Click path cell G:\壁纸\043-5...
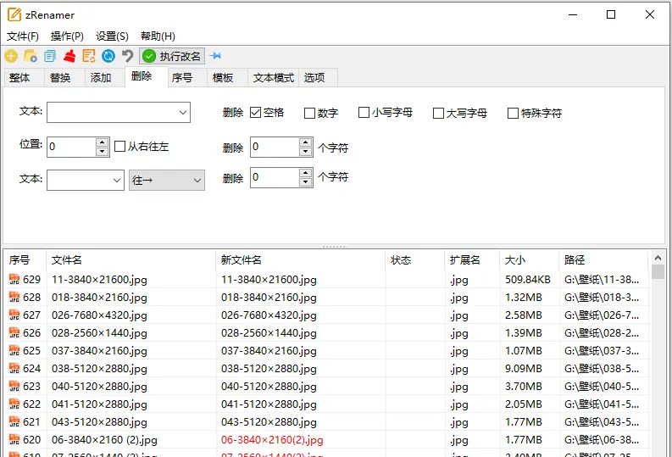The height and width of the screenshot is (457, 672). 602,422
